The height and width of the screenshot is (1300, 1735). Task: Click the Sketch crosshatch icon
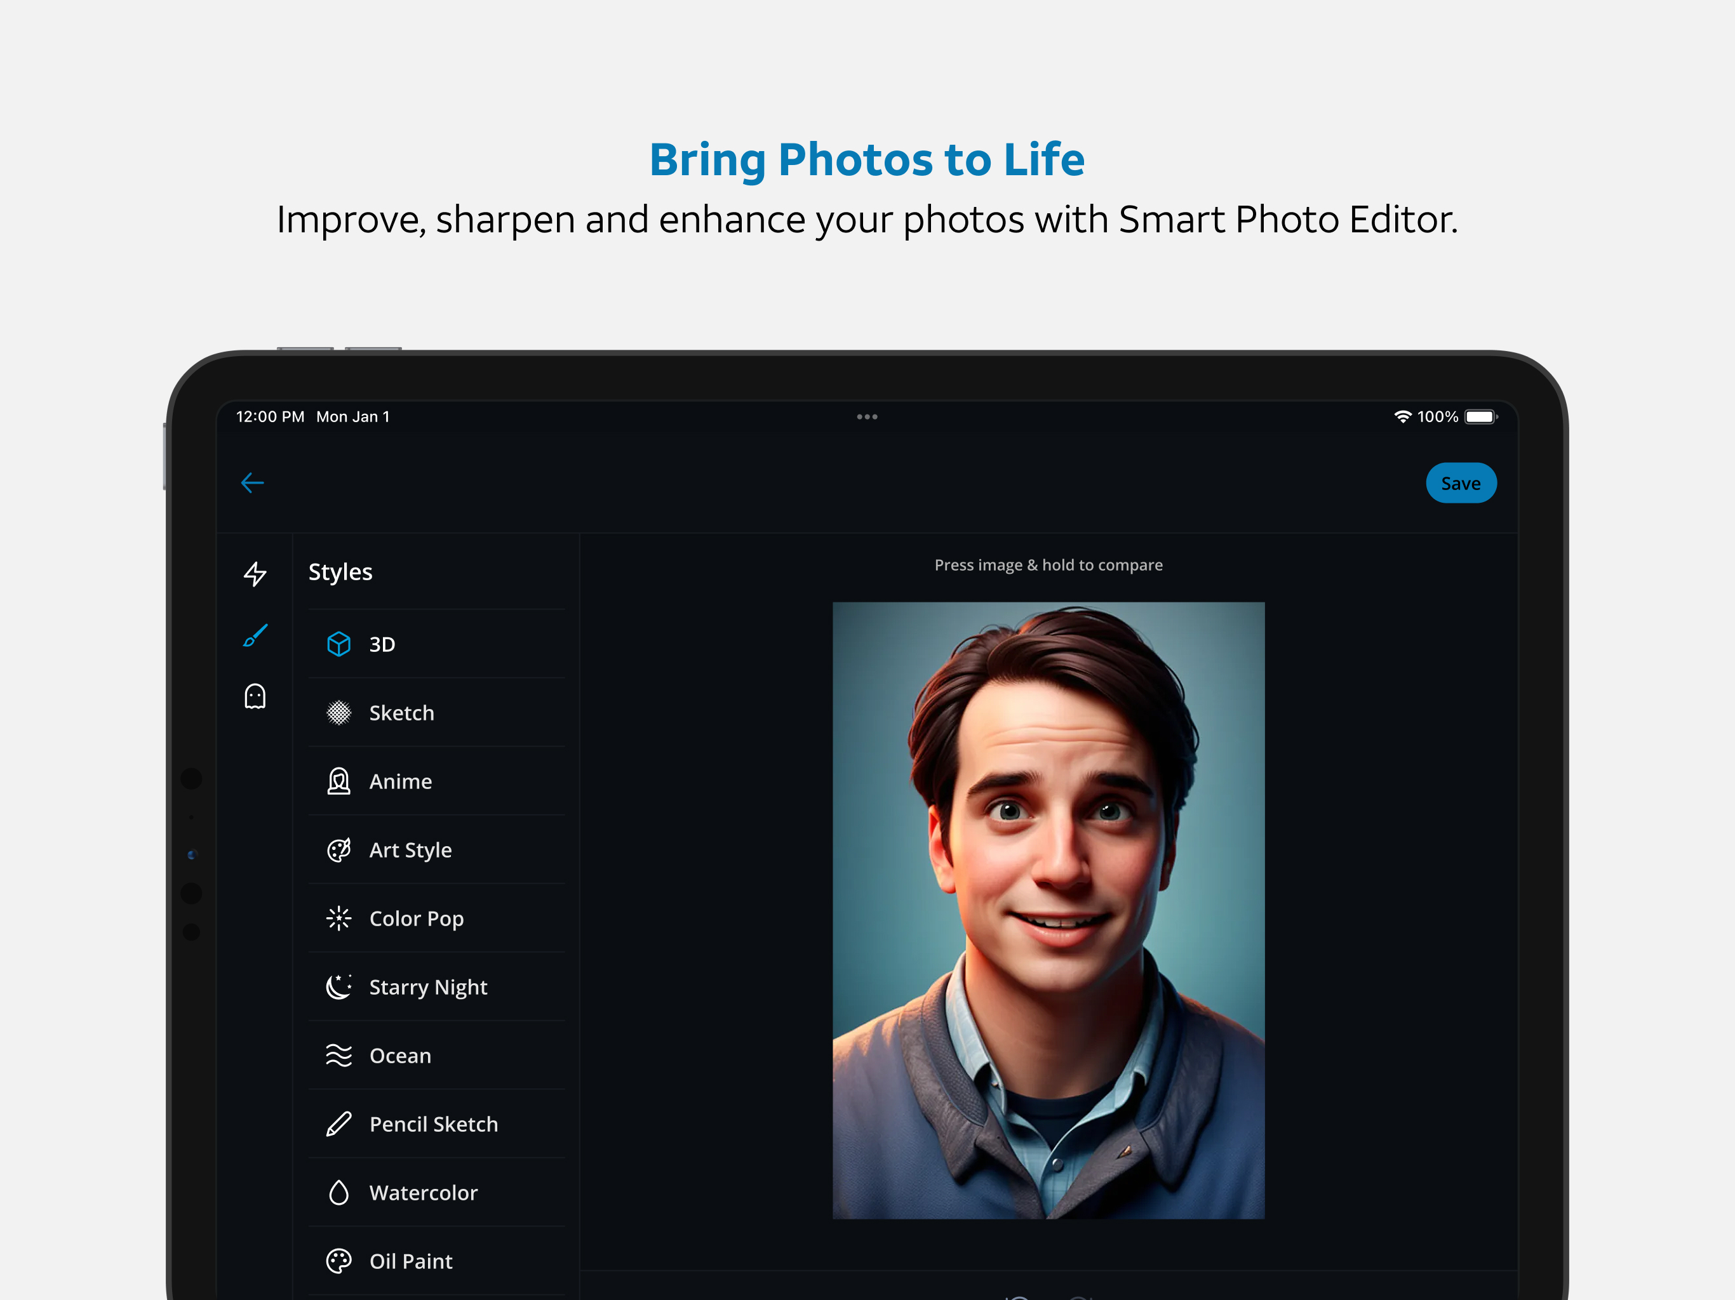tap(339, 713)
